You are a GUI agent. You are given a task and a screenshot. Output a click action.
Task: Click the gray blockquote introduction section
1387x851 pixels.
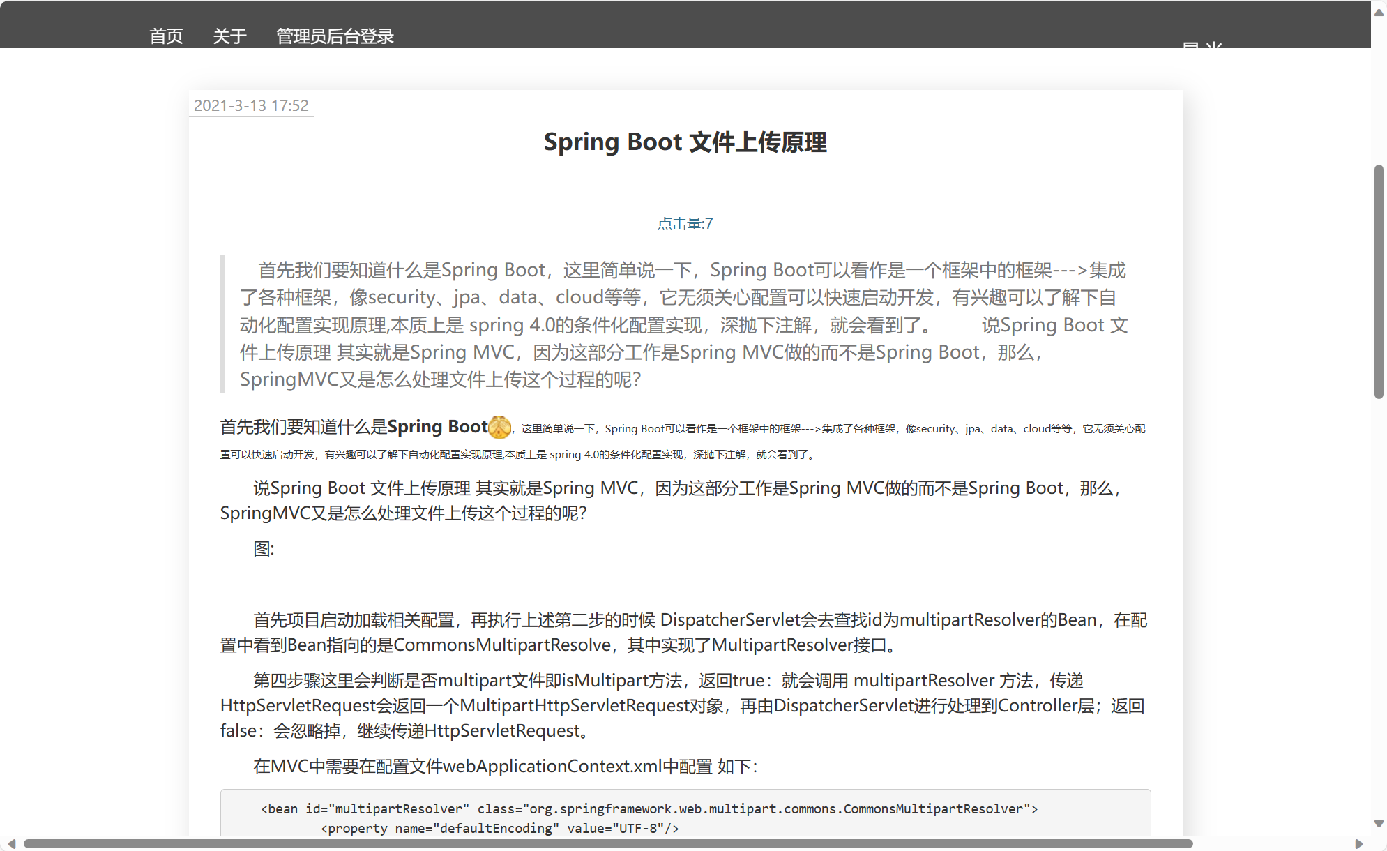click(x=683, y=324)
